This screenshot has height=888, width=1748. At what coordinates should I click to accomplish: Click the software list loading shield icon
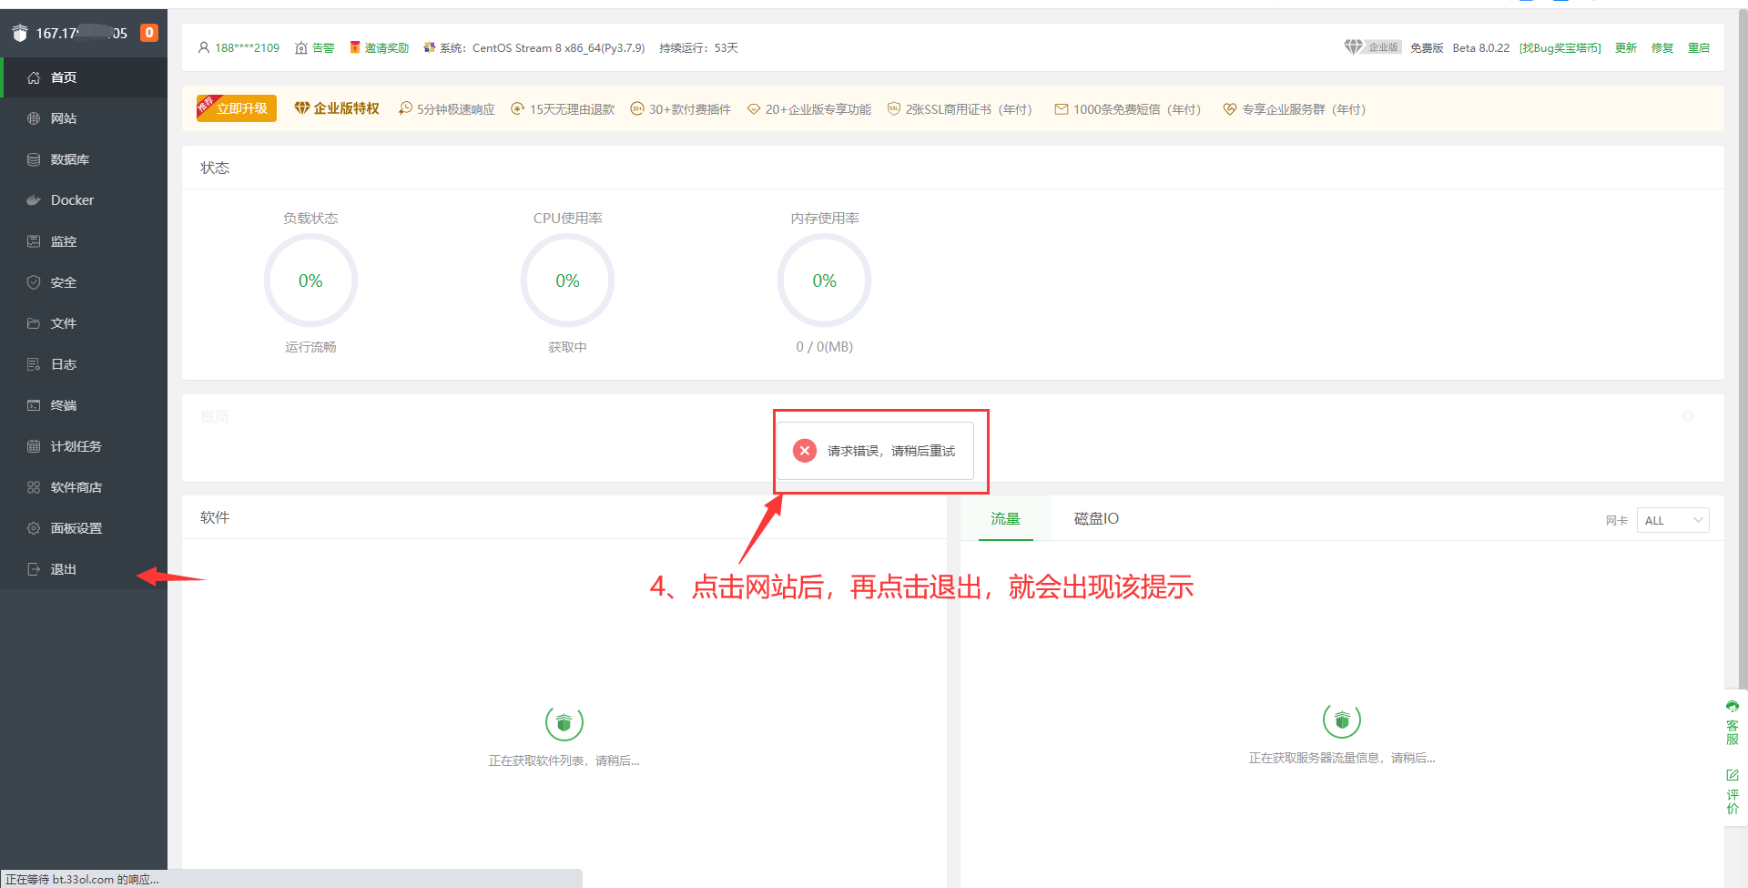tap(564, 723)
